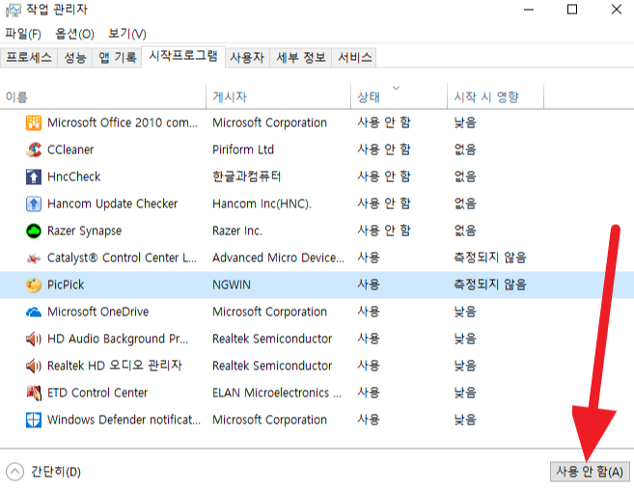Click Razer Synapse's 없음 impact cell
The width and height of the screenshot is (634, 490).
[x=465, y=231]
